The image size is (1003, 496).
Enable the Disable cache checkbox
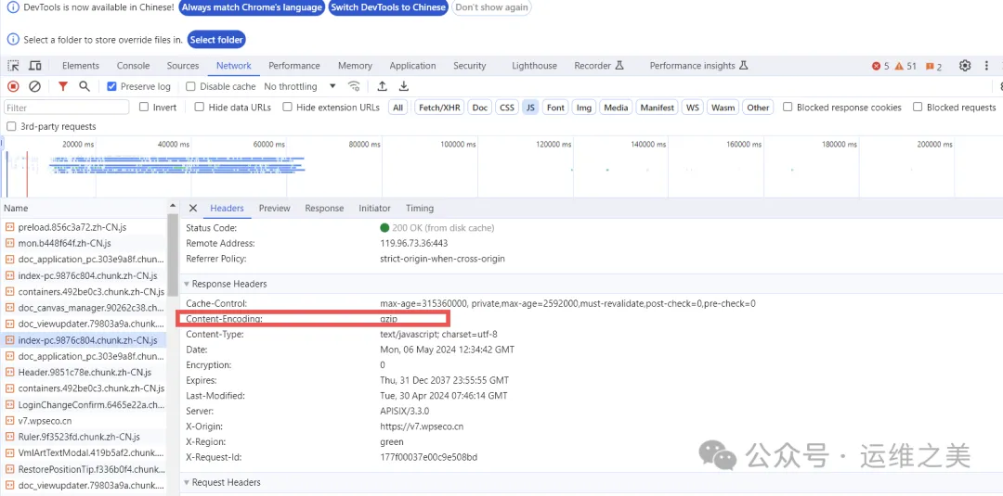[191, 86]
